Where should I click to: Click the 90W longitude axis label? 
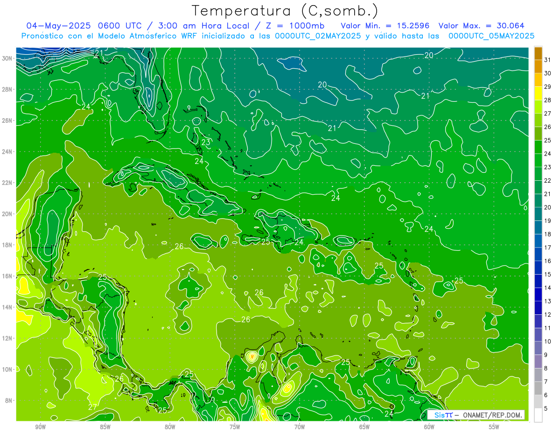coord(40,427)
